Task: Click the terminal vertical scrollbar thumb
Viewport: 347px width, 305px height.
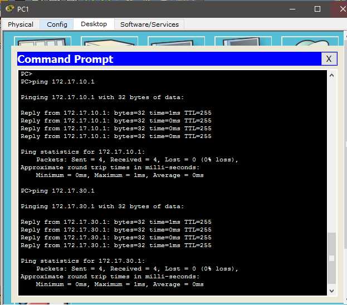Action: pyautogui.click(x=331, y=258)
